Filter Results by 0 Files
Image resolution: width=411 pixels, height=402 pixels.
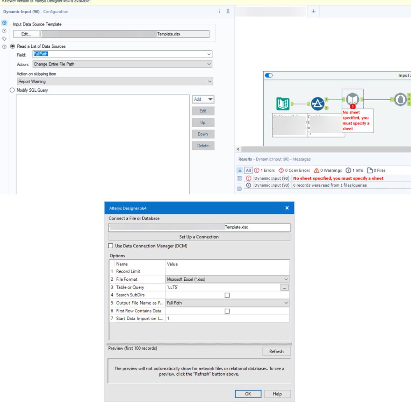376,170
